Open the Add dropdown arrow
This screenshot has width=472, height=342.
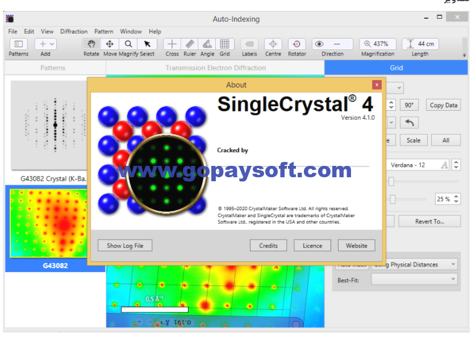tap(52, 44)
